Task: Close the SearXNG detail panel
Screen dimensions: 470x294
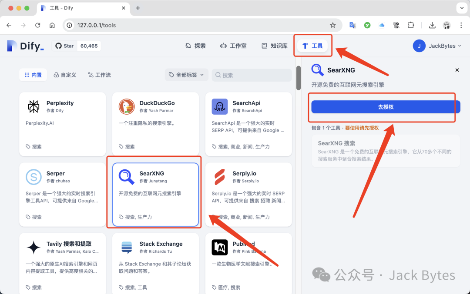Action: 457,70
